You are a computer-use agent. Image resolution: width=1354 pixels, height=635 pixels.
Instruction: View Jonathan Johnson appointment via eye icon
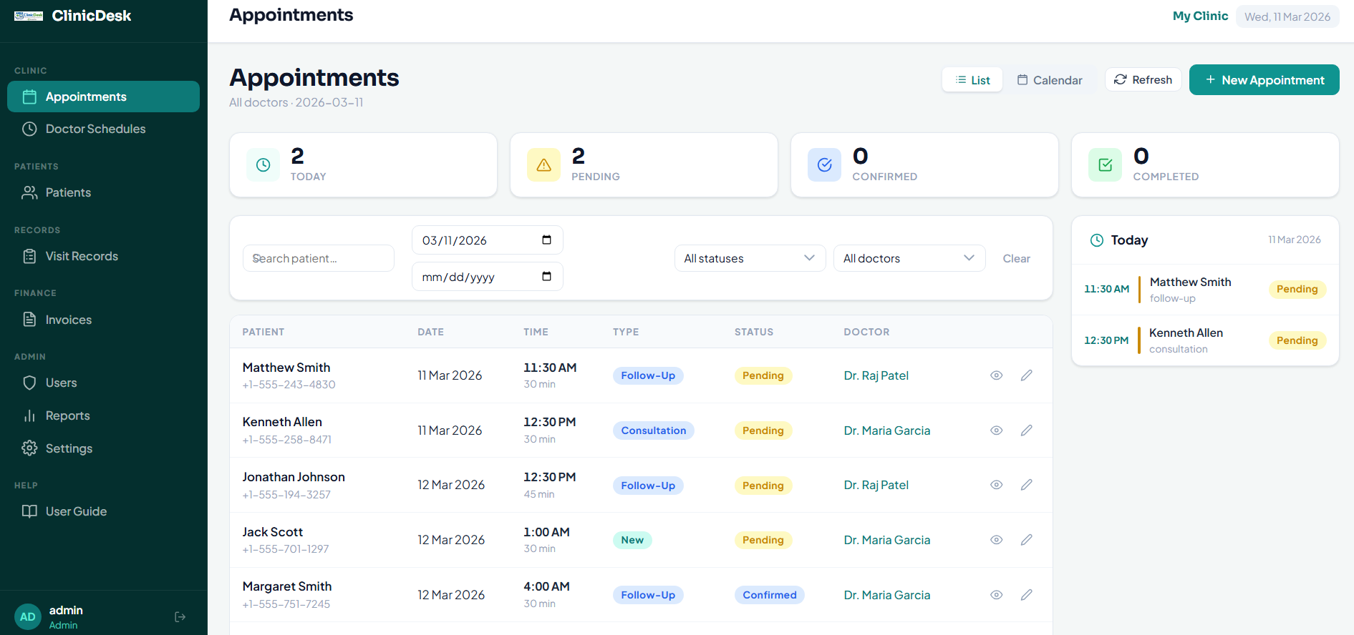[996, 485]
